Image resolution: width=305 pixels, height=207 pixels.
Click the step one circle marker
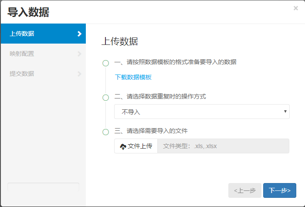[x=105, y=63]
